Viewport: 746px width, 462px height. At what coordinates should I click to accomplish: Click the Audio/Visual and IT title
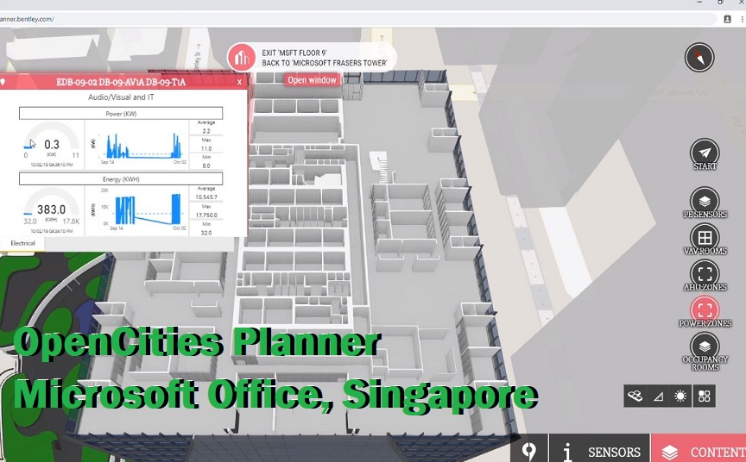point(121,97)
